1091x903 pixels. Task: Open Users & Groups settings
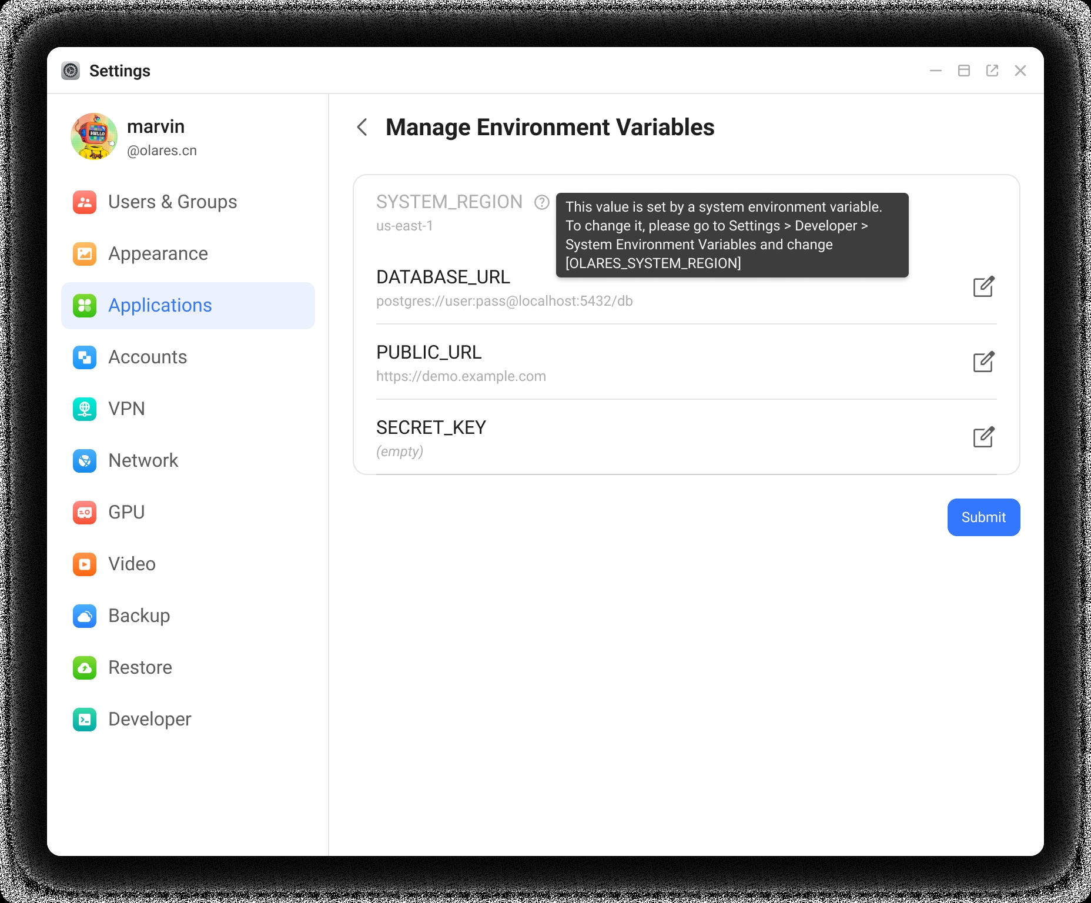85,202
